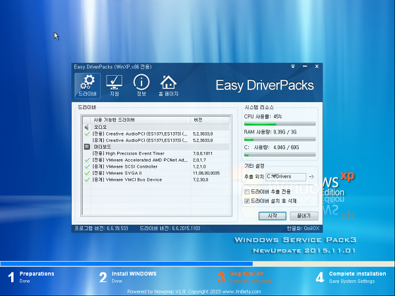Uncheck VMware SCSI Controller driver
Image resolution: width=395 pixels, height=296 pixels.
(87, 166)
